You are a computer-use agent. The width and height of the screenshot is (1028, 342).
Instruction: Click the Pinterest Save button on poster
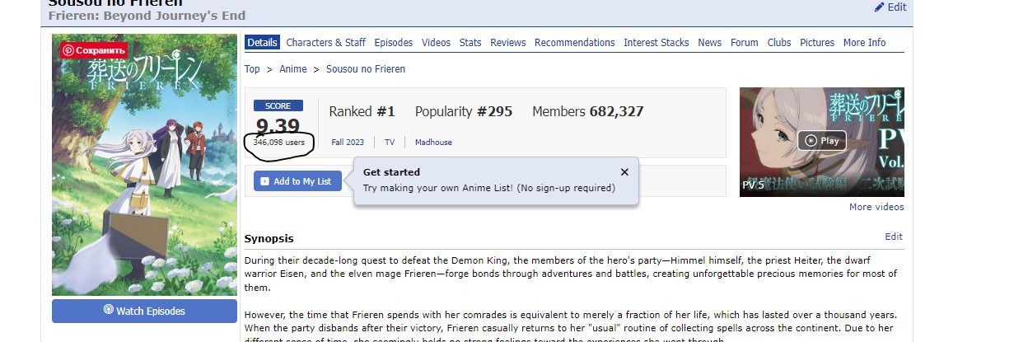94,50
